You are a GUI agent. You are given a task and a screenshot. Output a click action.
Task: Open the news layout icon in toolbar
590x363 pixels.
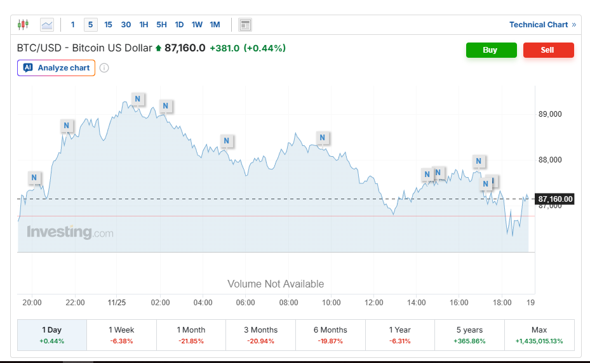pyautogui.click(x=245, y=25)
